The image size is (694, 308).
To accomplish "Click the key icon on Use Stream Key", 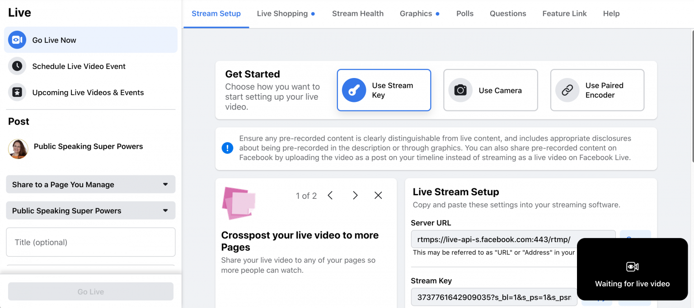I will point(354,90).
